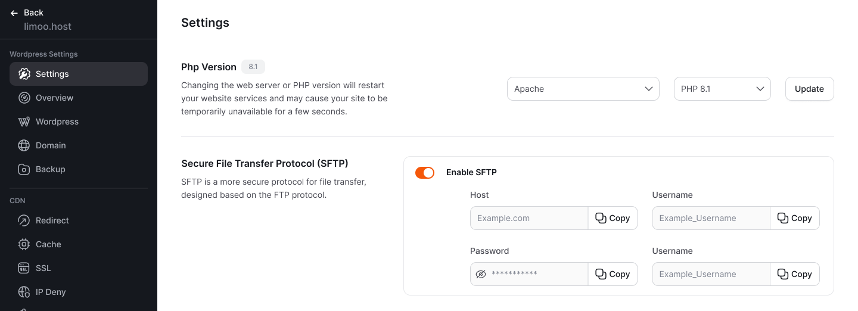Click the IP Deny globe icon
The image size is (858, 311).
[x=24, y=292]
